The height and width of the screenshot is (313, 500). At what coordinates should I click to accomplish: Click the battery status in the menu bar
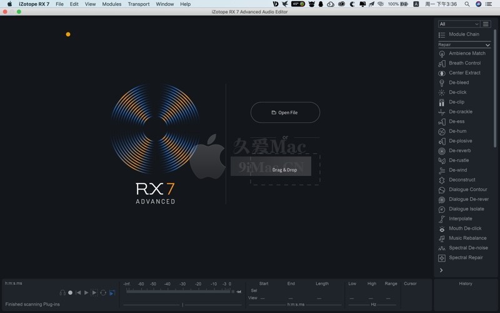(398, 4)
